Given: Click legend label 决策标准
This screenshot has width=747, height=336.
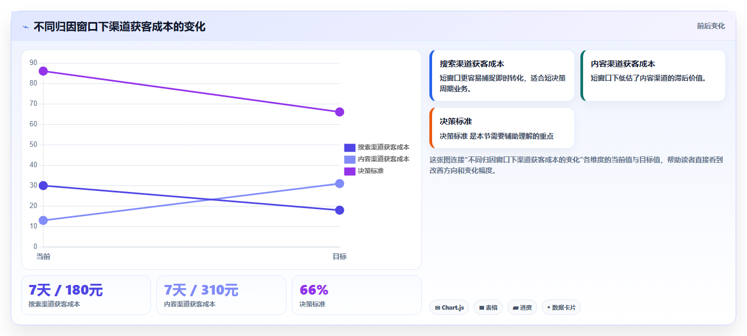Looking at the screenshot, I should click(x=371, y=171).
